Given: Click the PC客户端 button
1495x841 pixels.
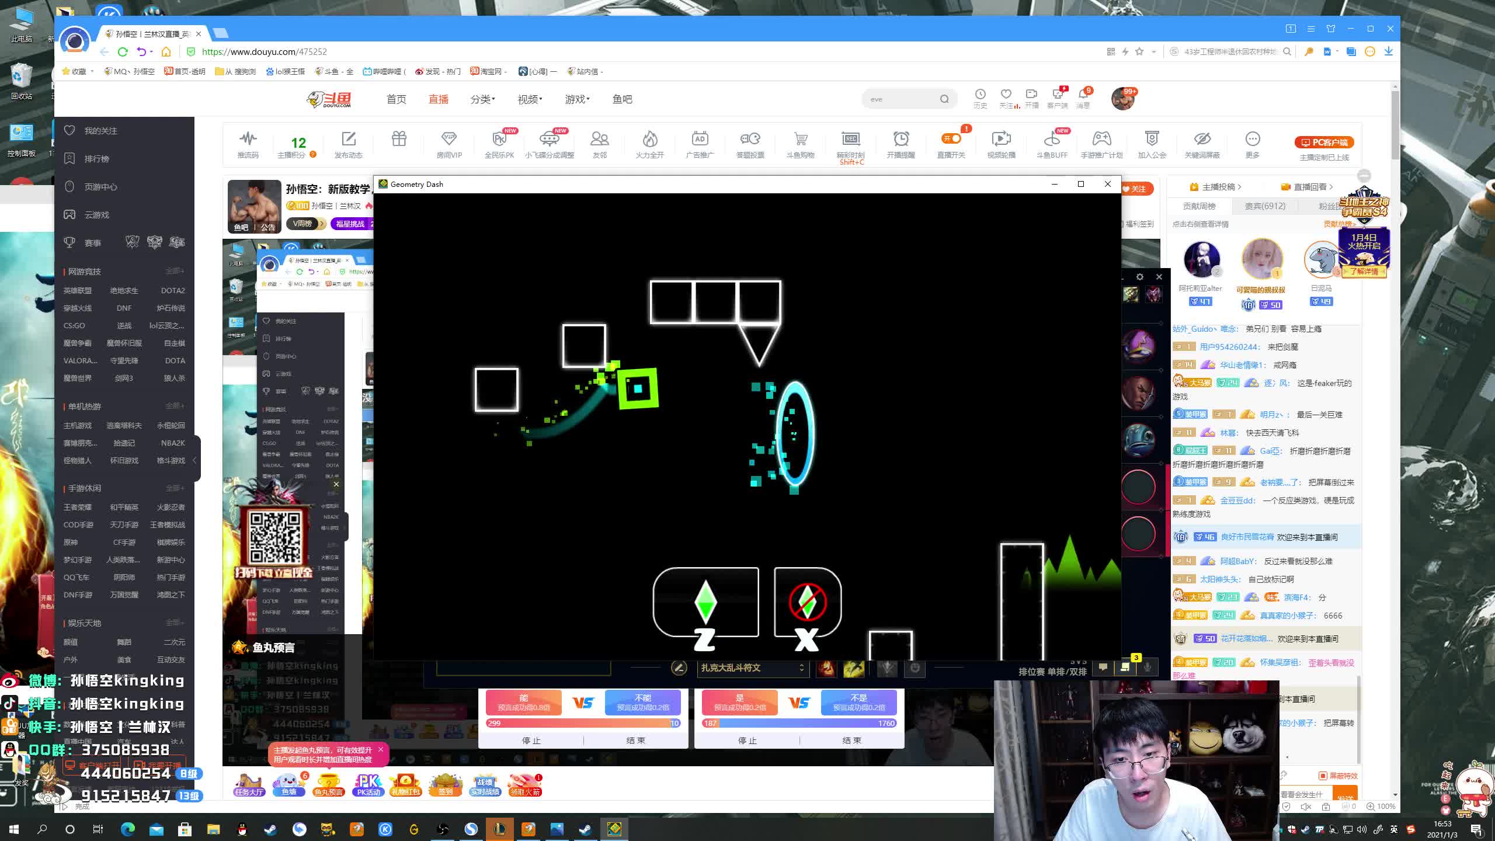Looking at the screenshot, I should point(1324,143).
